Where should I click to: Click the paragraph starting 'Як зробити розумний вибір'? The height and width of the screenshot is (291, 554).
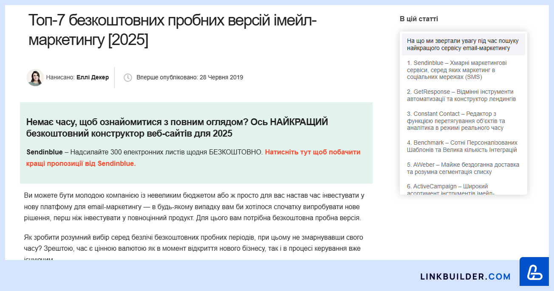pyautogui.click(x=194, y=248)
